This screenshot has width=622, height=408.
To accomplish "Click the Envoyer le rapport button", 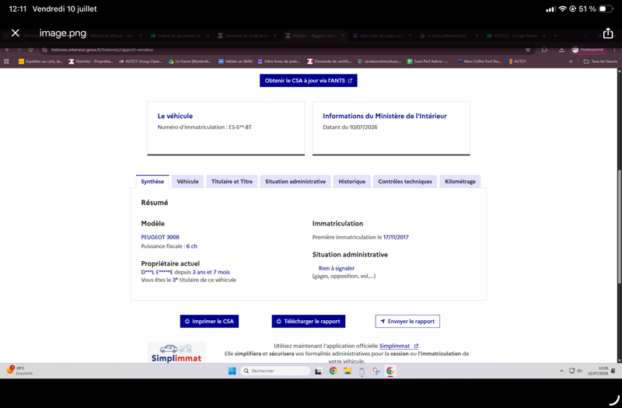I will tap(407, 321).
